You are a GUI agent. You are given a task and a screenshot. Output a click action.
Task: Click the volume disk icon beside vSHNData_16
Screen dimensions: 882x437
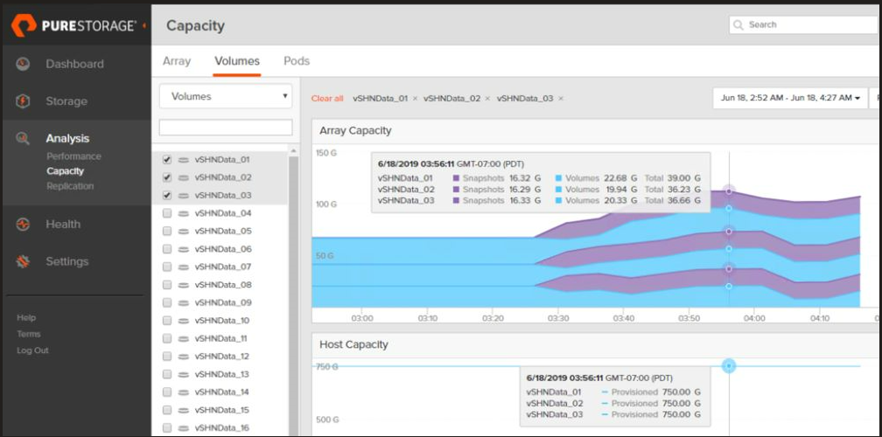coord(184,428)
